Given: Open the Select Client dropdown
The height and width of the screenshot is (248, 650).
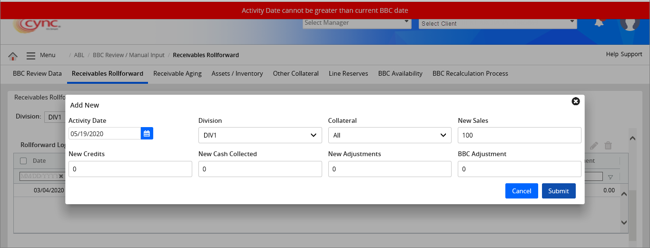Looking at the screenshot, I should point(498,23).
